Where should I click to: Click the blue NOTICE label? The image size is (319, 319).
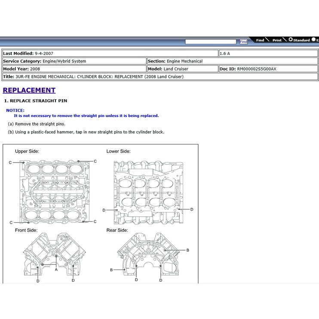tap(15, 110)
